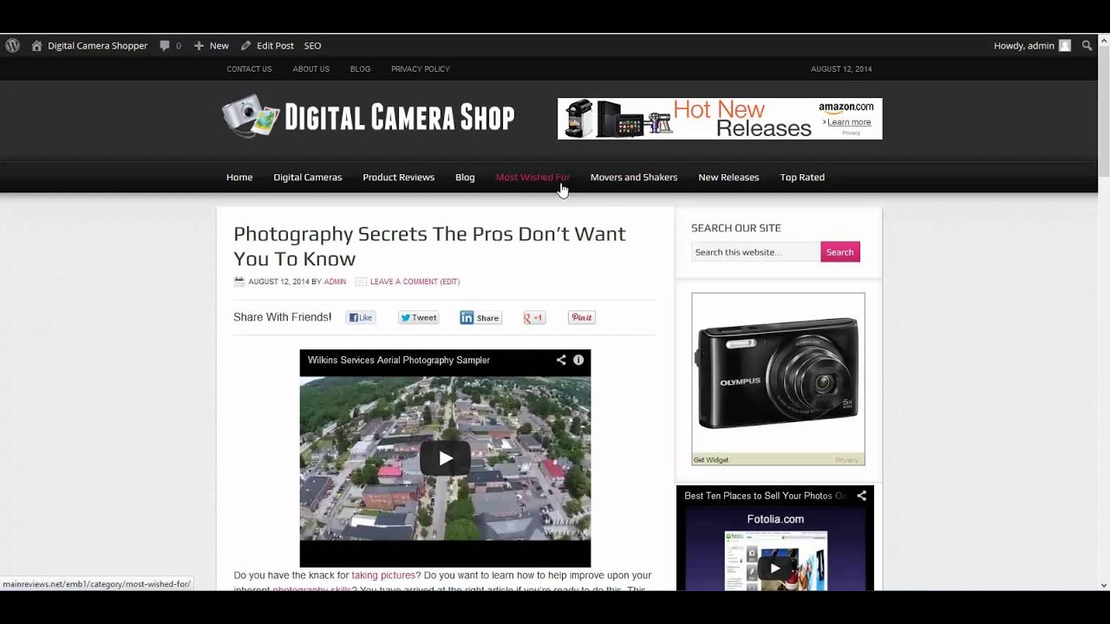Open the admin avatar icon

[1065, 46]
